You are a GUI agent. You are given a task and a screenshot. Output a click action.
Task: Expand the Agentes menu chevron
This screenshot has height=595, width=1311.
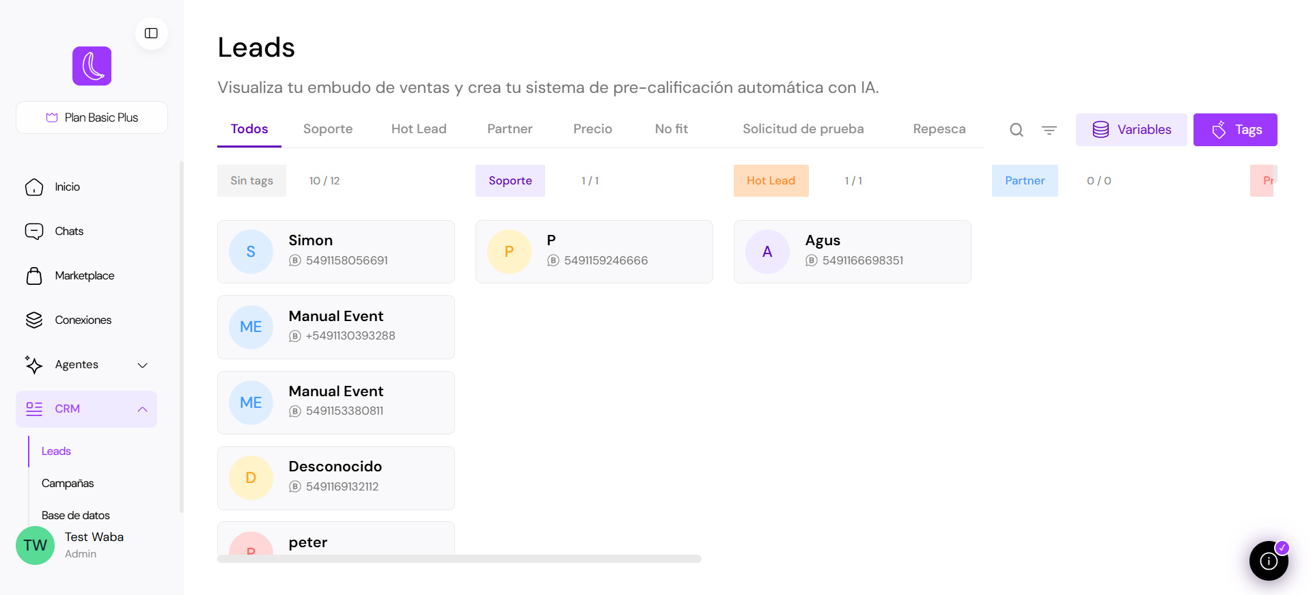pyautogui.click(x=143, y=365)
